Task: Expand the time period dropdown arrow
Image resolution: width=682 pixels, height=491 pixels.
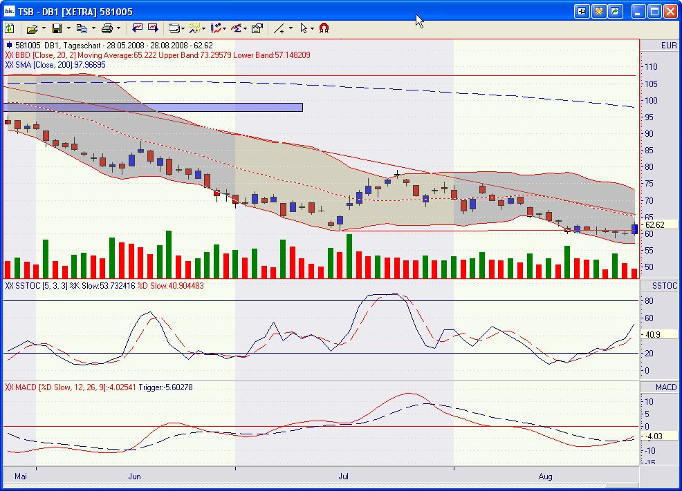Action: coord(203,29)
